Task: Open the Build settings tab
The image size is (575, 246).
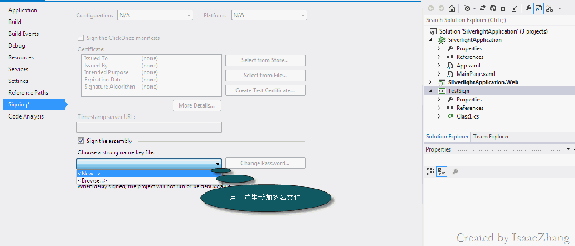Action: point(15,22)
